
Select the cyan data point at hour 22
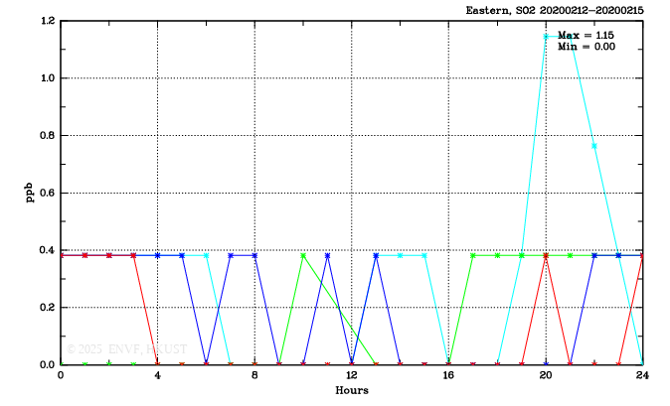[x=594, y=146]
